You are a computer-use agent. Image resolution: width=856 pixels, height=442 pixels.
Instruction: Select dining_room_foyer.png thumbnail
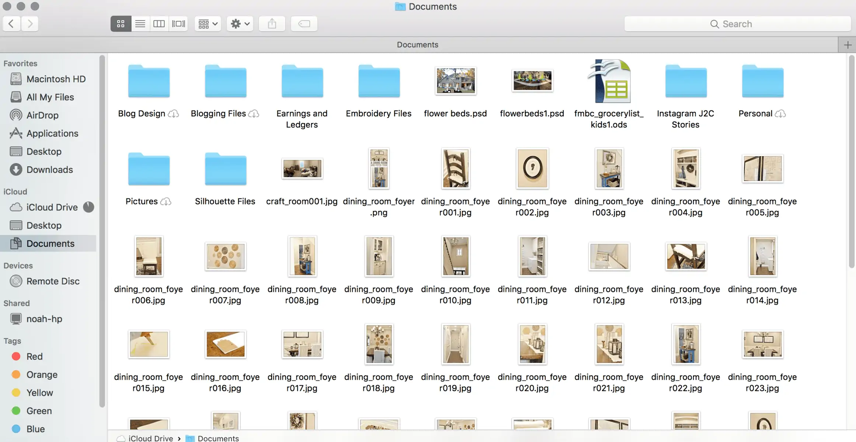[x=379, y=168]
